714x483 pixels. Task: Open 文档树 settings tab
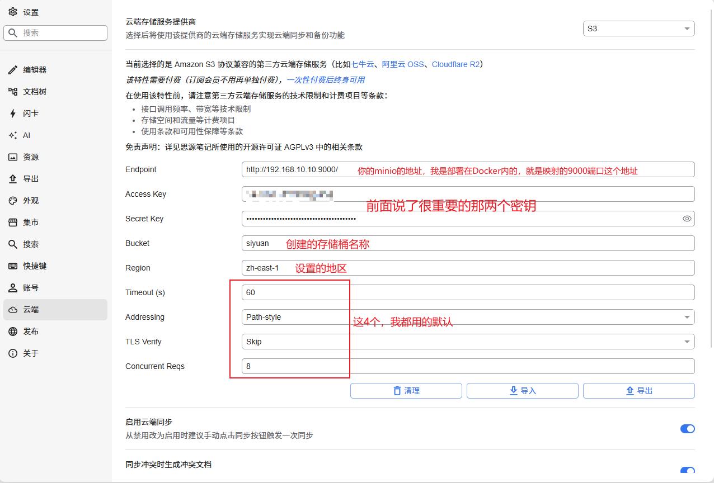tap(55, 92)
